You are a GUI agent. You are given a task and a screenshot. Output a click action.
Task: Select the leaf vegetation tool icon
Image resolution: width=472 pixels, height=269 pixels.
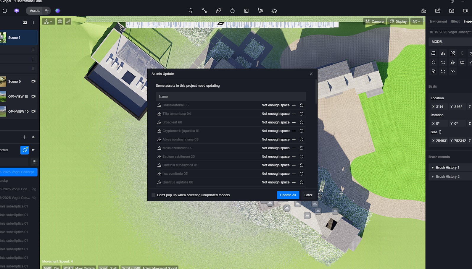(x=218, y=11)
